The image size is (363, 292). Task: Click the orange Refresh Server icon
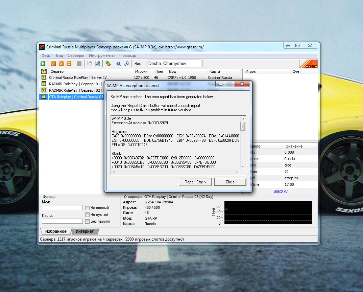tap(69, 64)
